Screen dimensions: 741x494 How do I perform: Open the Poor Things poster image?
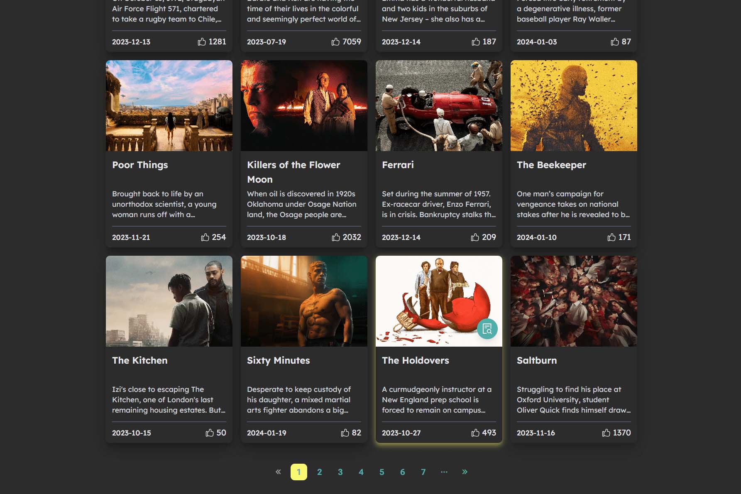(169, 105)
